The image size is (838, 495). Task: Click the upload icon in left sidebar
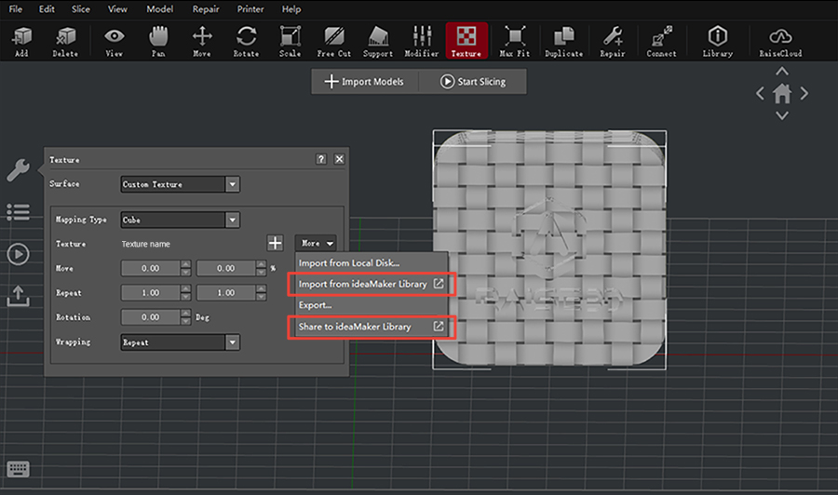[x=19, y=295]
